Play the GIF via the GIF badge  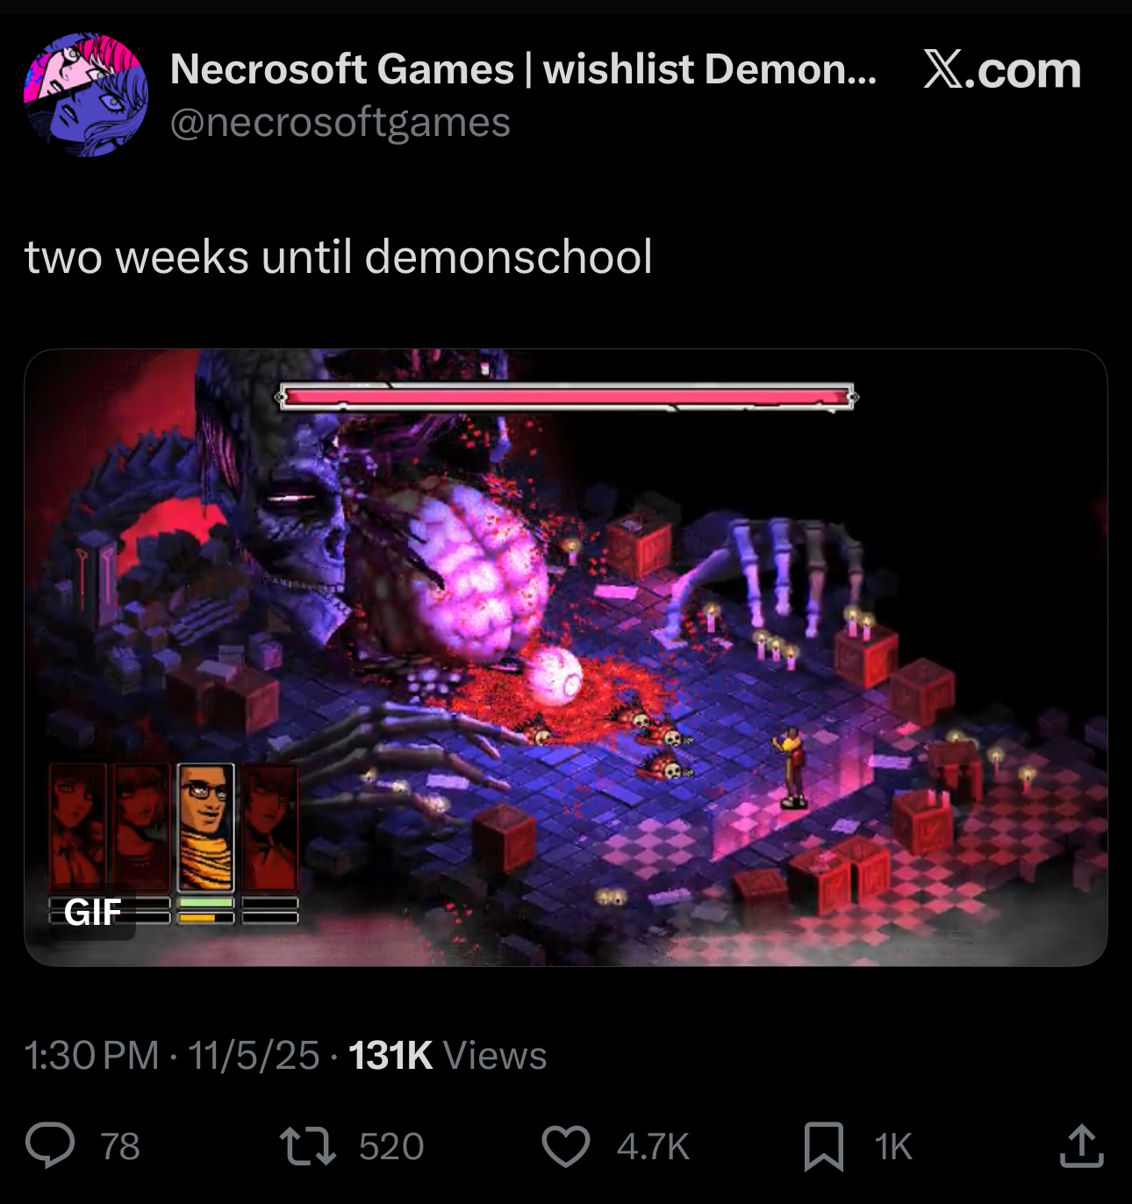[x=92, y=913]
